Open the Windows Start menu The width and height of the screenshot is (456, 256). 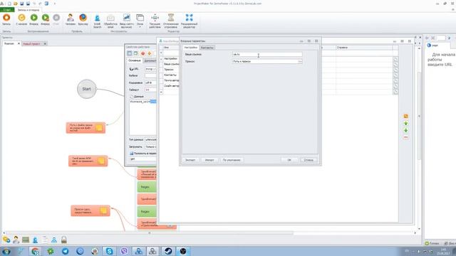6,251
